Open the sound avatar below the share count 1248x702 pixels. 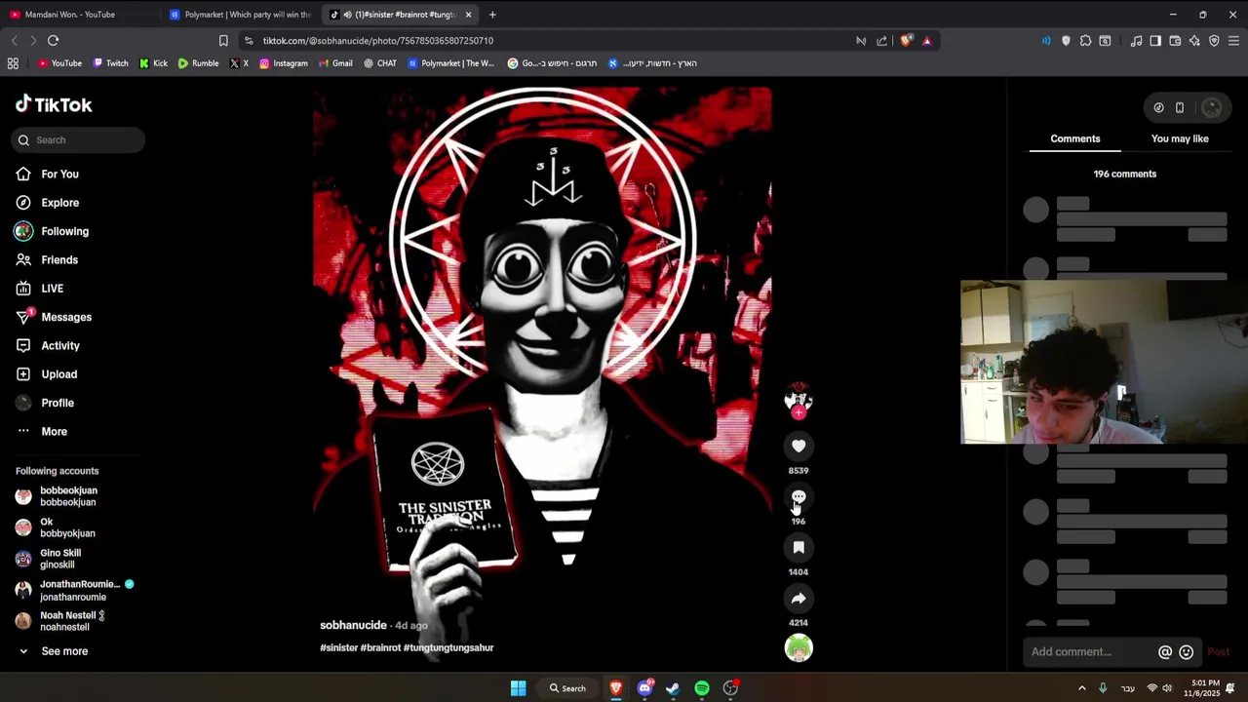[x=799, y=648]
